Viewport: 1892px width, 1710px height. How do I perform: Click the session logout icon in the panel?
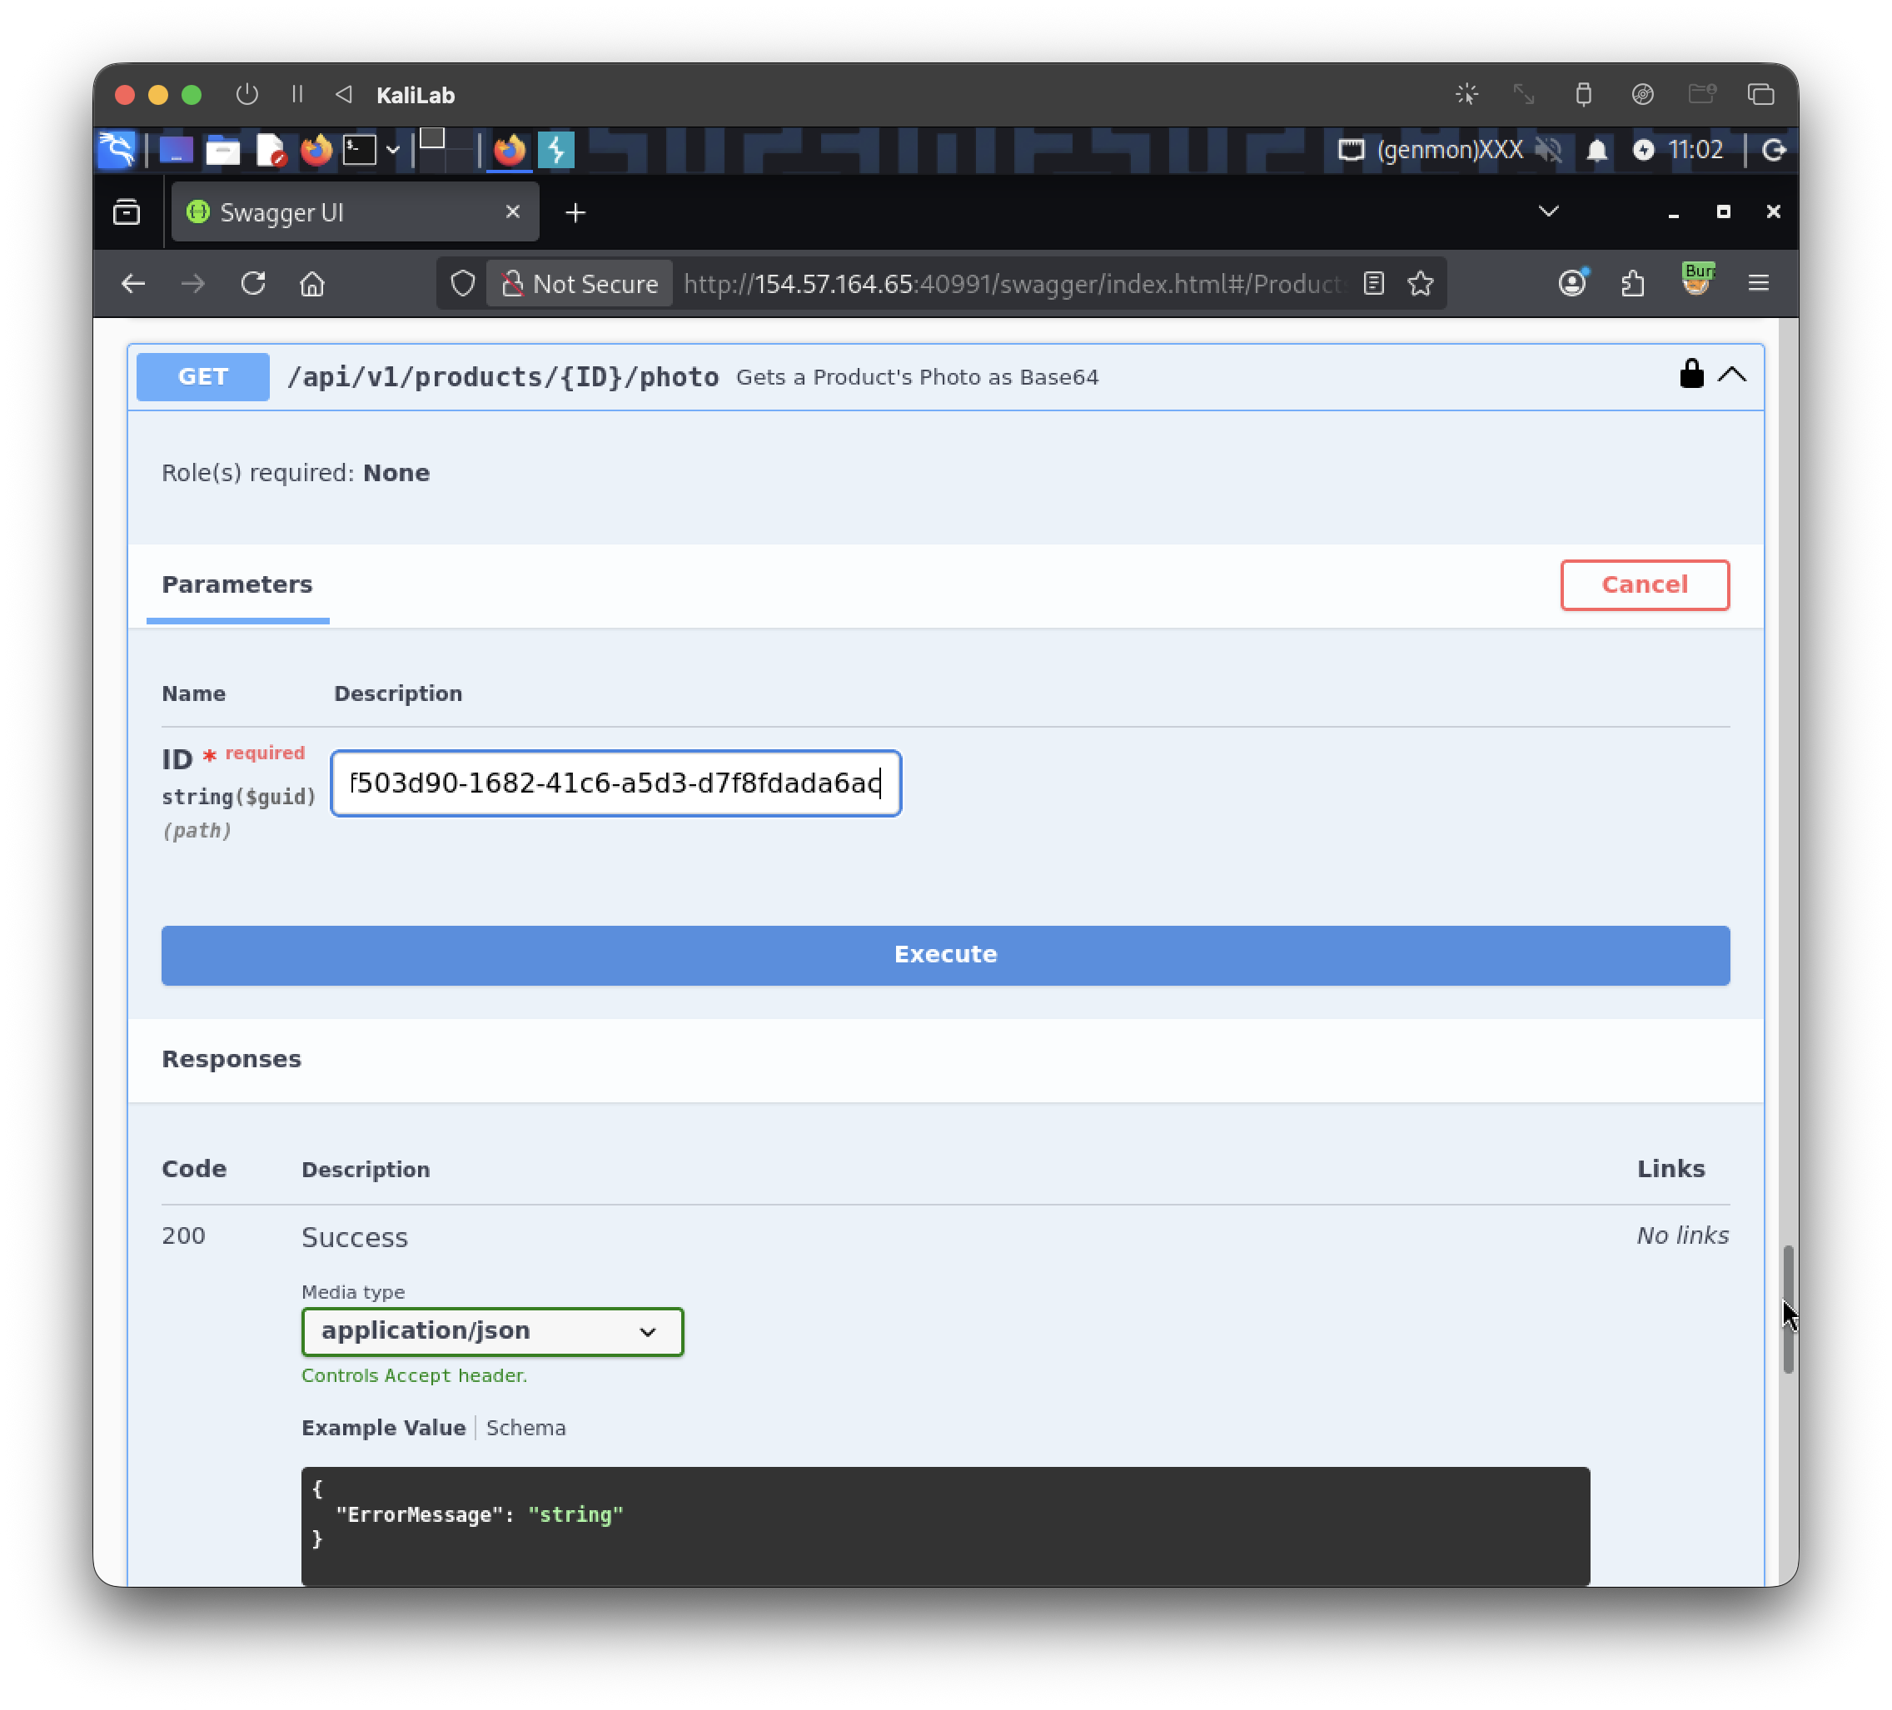tap(1774, 150)
